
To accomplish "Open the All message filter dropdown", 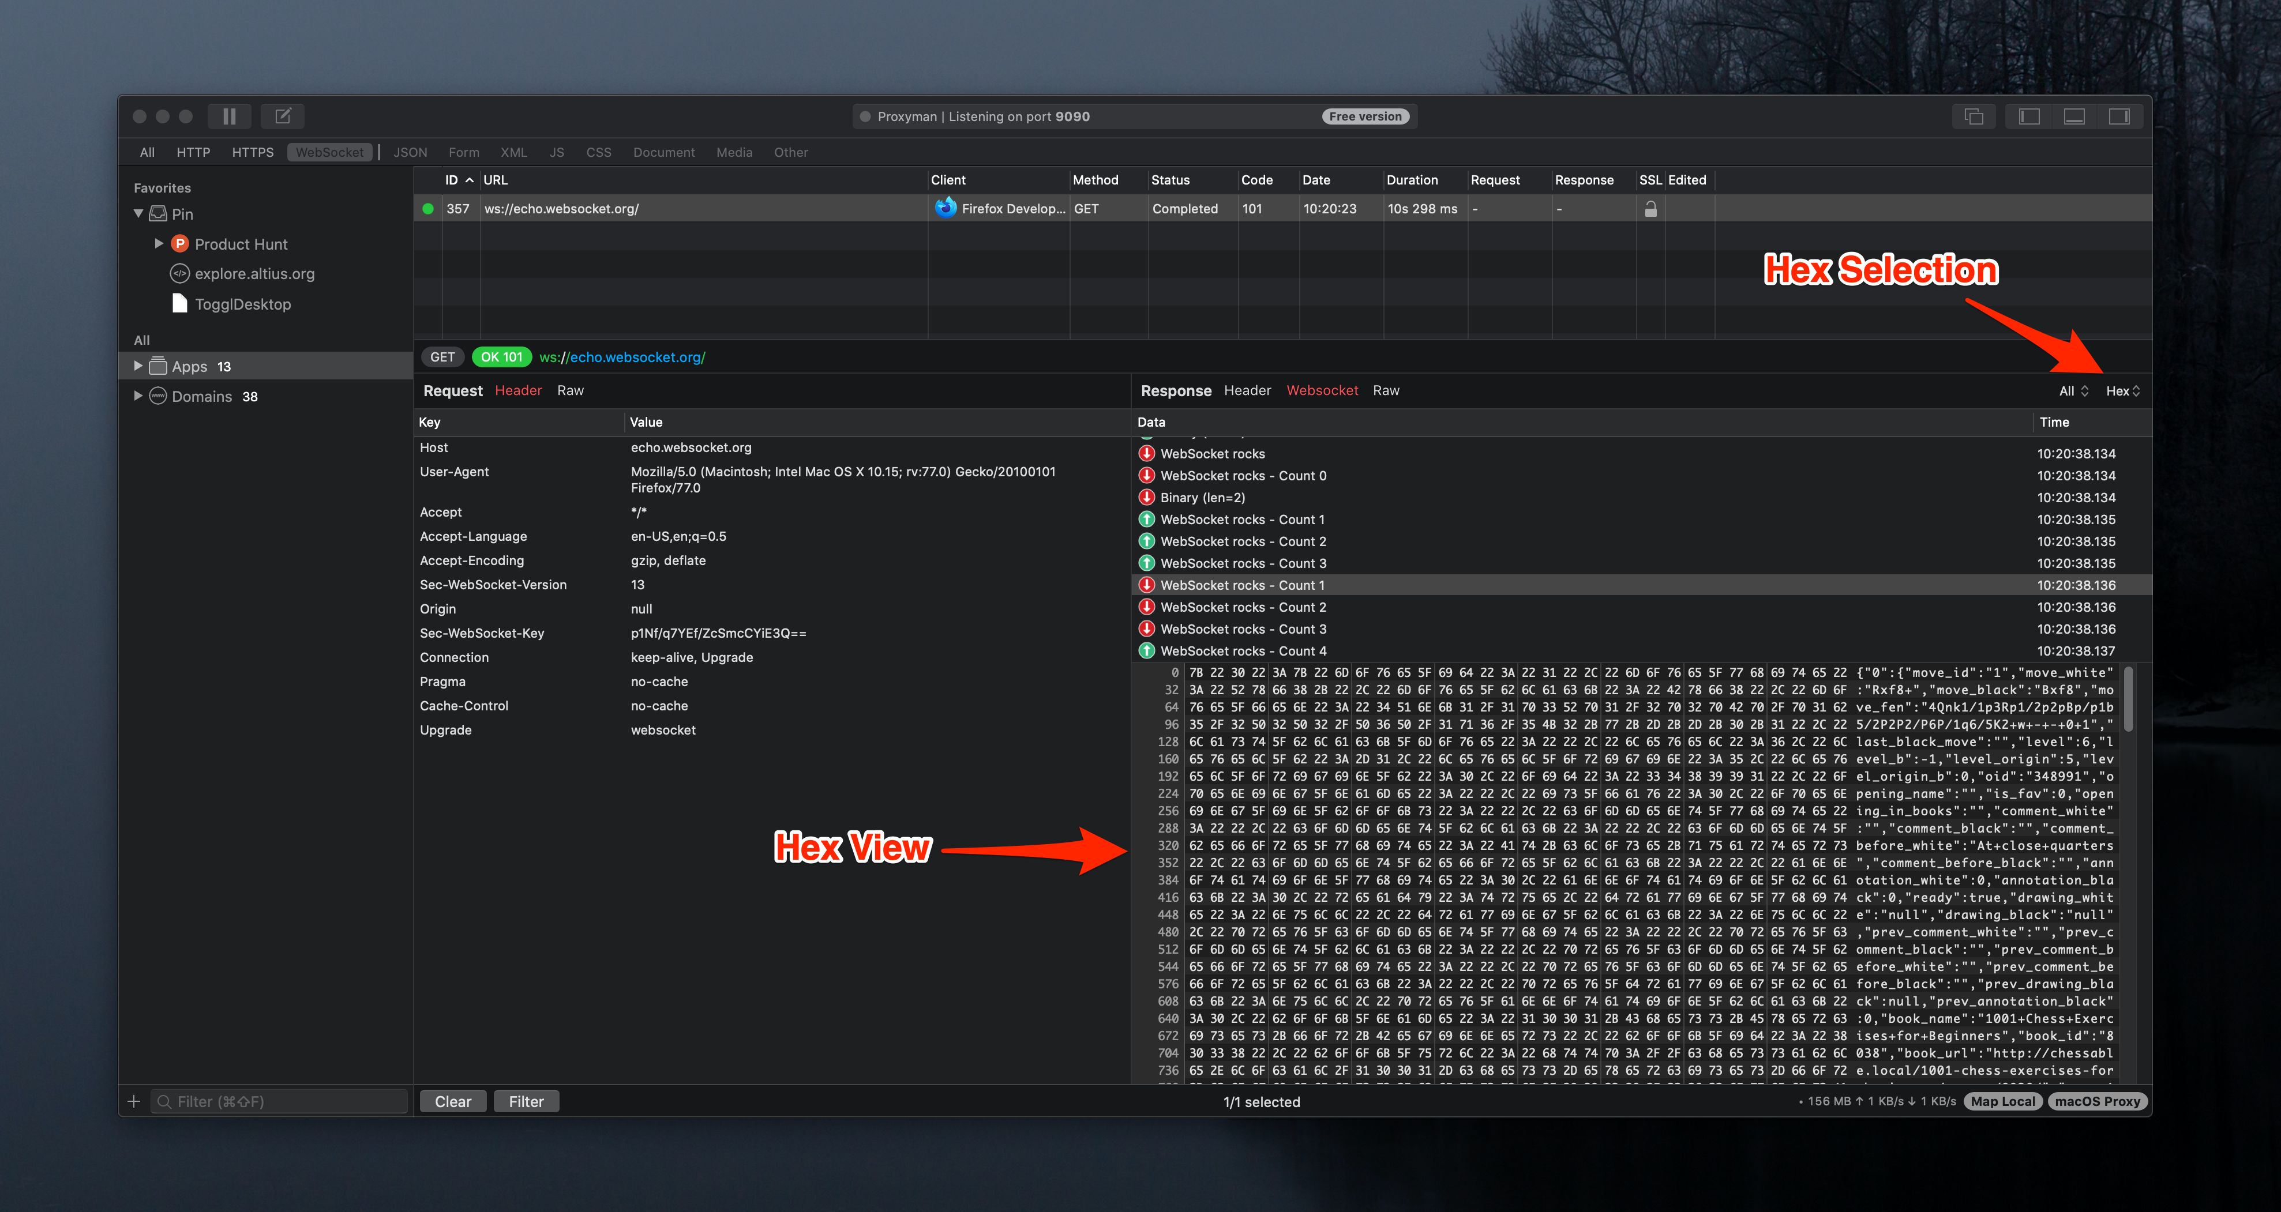I will [x=2073, y=390].
